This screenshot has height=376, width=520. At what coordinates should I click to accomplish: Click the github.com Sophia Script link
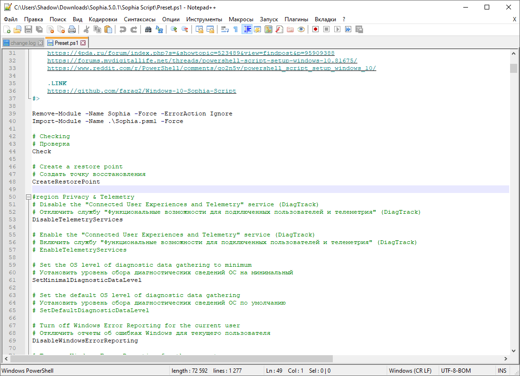(141, 90)
